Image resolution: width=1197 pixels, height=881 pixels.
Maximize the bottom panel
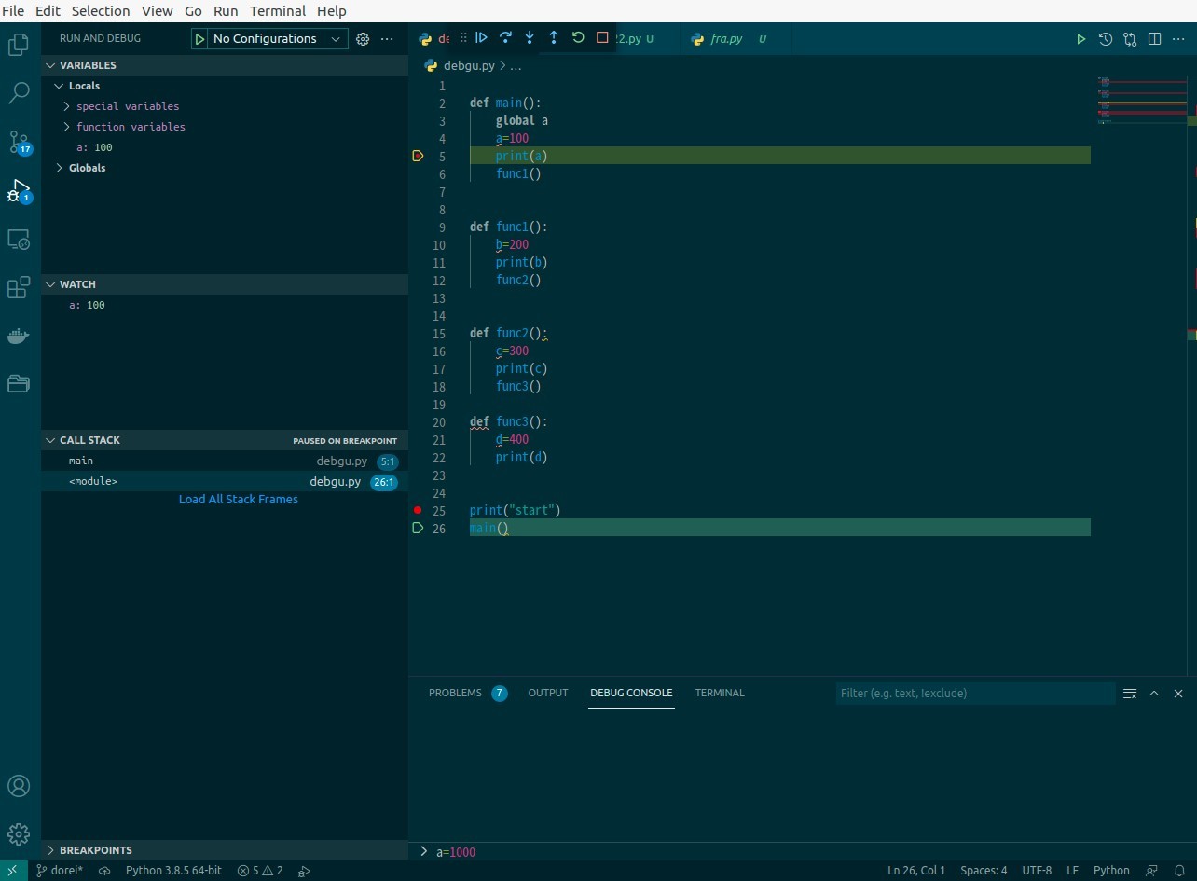click(x=1154, y=694)
